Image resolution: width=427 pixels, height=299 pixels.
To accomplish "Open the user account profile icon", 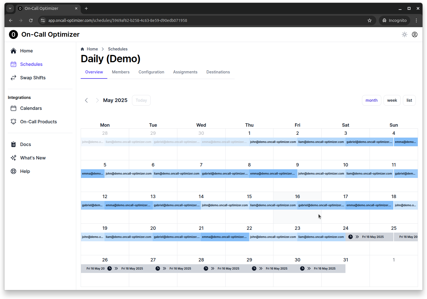I will point(414,34).
